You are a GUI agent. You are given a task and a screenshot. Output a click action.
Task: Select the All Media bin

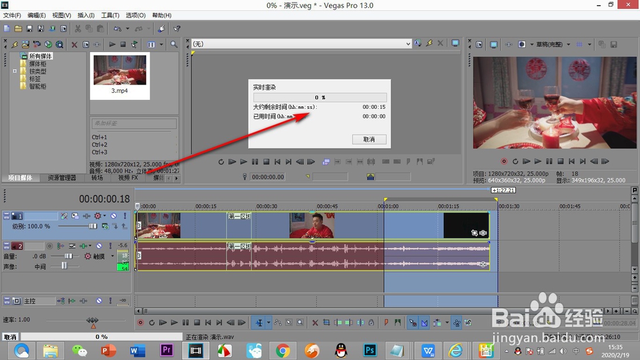40,56
